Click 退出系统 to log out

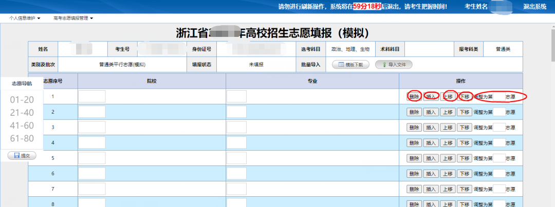[534, 7]
